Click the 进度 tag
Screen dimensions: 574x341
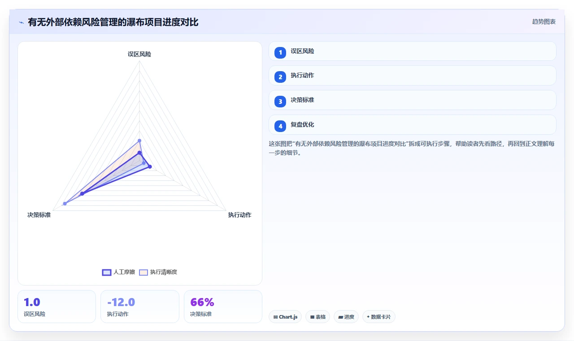346,317
